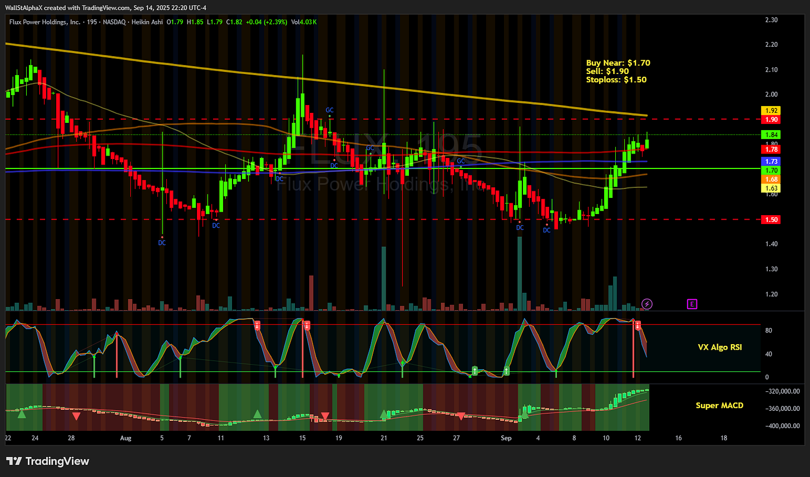
Task: Click the Super MACD panel label
Action: 720,405
